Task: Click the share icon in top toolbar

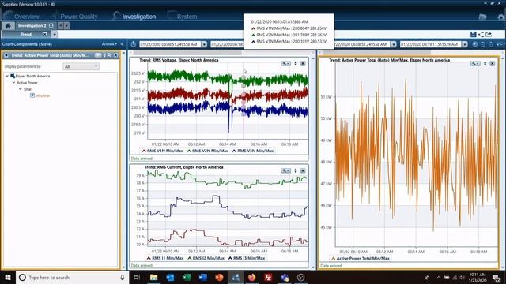Action: [481, 34]
